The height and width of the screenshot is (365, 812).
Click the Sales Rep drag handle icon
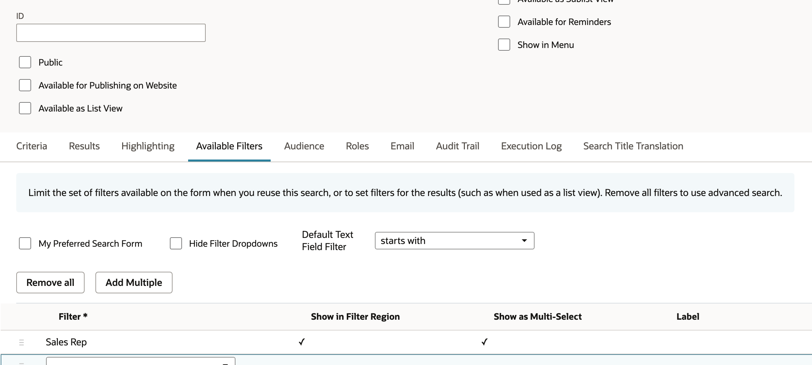pyautogui.click(x=21, y=342)
